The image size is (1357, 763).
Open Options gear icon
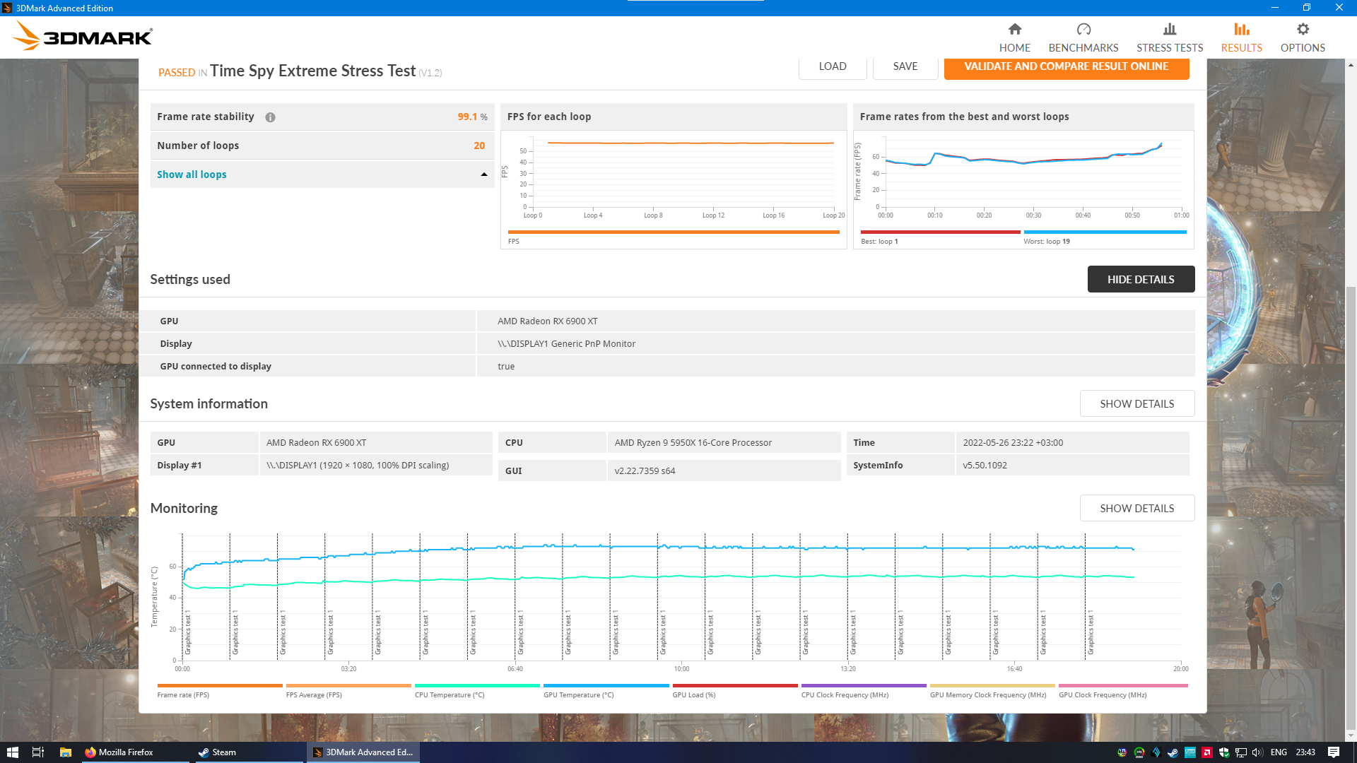1302,30
